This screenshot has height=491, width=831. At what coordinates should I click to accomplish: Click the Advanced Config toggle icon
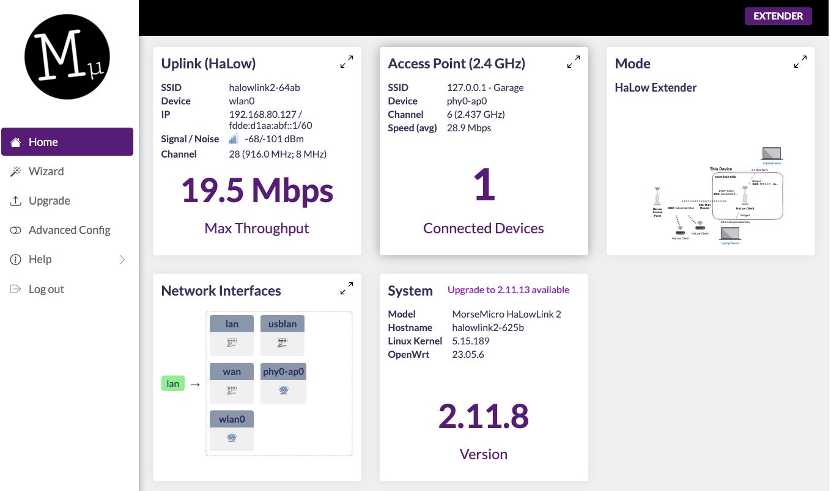coord(16,230)
